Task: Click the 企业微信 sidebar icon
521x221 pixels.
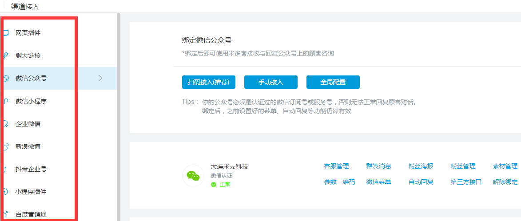Action: (x=6, y=124)
